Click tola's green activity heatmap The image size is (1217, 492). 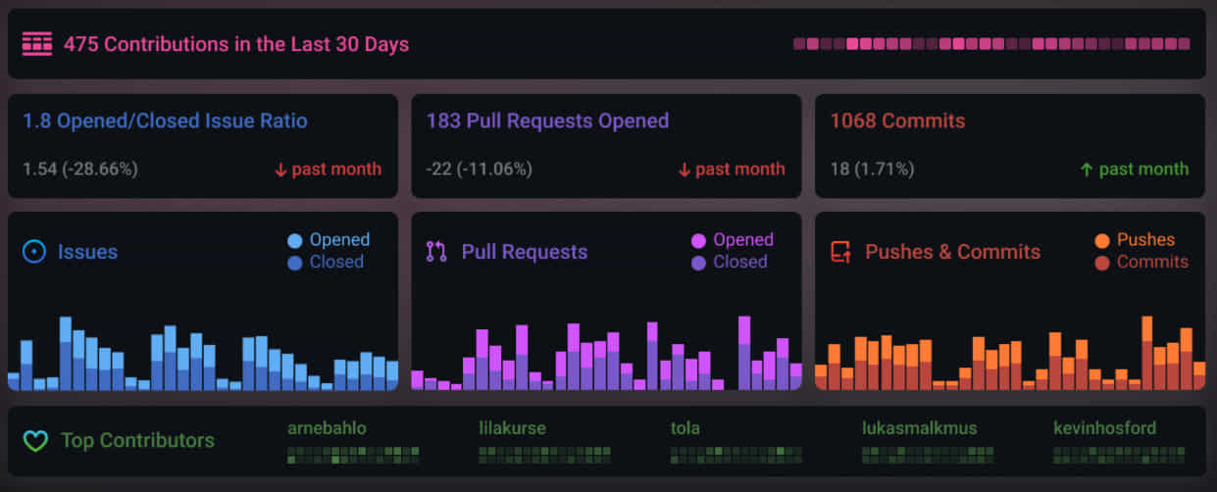coord(736,455)
